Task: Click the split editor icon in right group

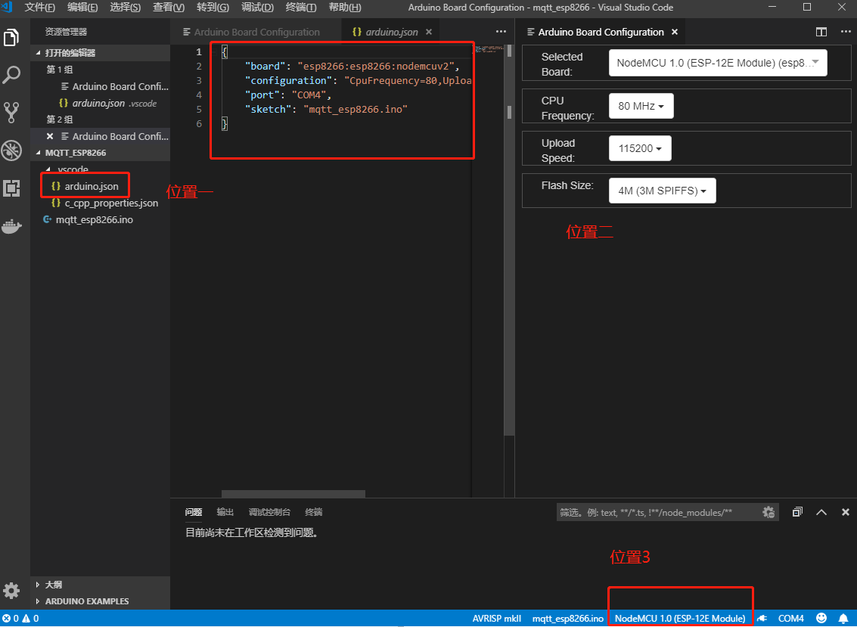Action: (x=821, y=33)
